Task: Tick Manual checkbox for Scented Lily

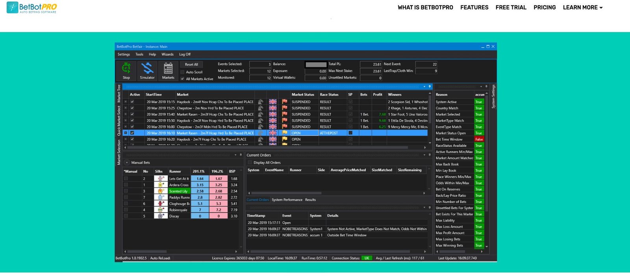Action: point(126,191)
